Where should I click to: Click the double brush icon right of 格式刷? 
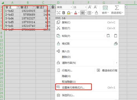[x=116, y=43]
